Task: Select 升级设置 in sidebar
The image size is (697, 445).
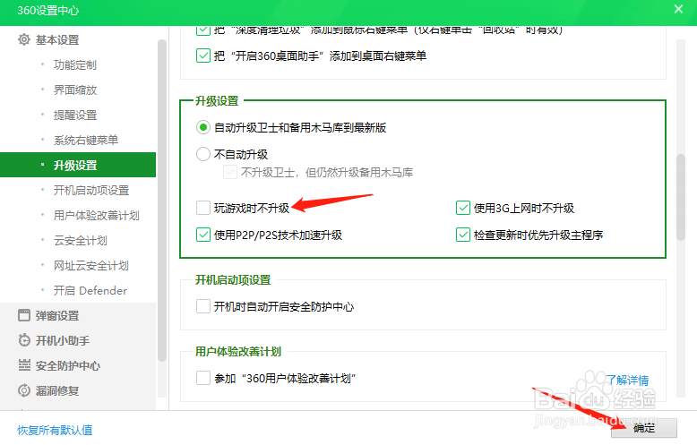Action: 78,165
